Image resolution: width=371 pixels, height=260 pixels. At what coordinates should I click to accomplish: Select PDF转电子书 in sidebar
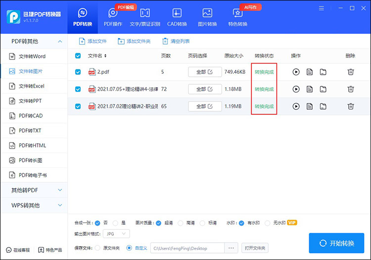[x=34, y=175]
